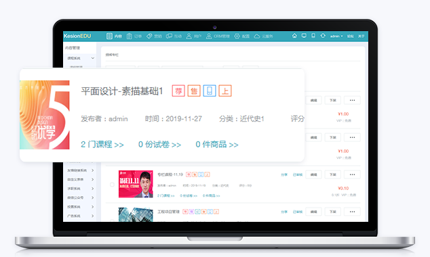Viewport: 430px width, 257px height.
Task: Click 编辑 button for 工程项目管理
Action: pyautogui.click(x=314, y=212)
